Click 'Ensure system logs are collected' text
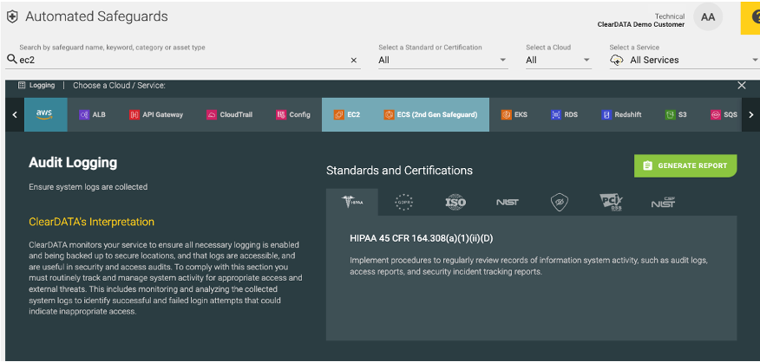Viewport: 760px width, 362px height. click(88, 187)
